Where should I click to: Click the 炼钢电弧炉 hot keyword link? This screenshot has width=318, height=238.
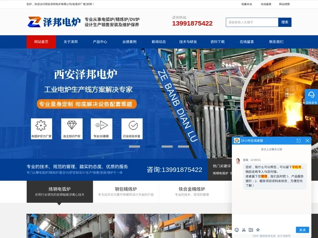(220, 173)
